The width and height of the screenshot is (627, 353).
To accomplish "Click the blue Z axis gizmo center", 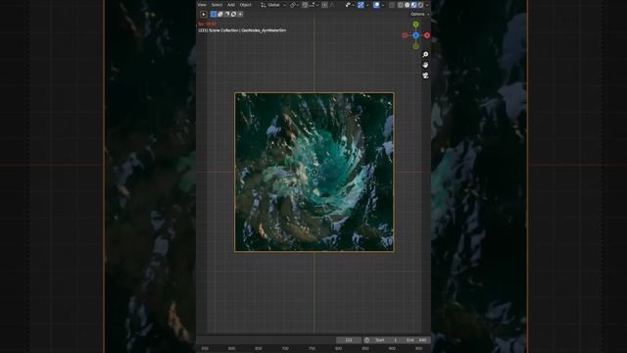I will coord(415,35).
